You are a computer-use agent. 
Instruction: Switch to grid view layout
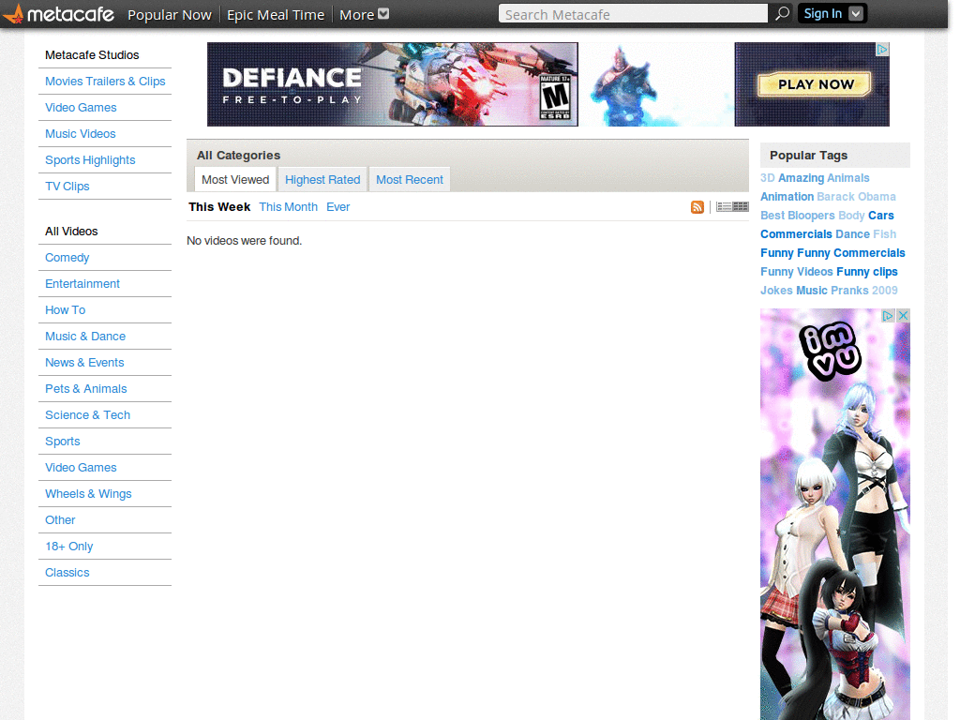[741, 207]
